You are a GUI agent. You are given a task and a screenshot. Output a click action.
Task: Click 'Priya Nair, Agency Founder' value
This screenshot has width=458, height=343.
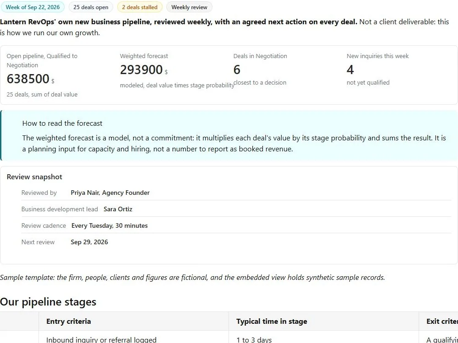click(110, 193)
